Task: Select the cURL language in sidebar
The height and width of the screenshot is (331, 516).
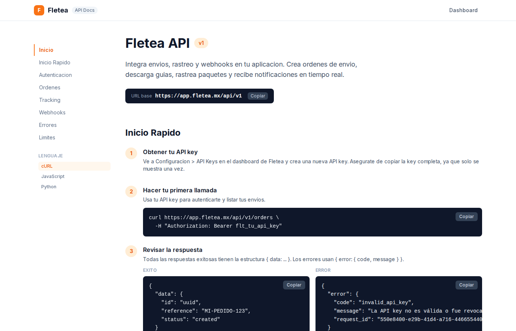Action: [47, 166]
